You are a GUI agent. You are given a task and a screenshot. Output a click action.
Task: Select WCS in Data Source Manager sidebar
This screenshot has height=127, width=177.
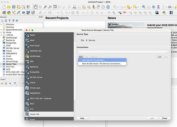pos(49,104)
